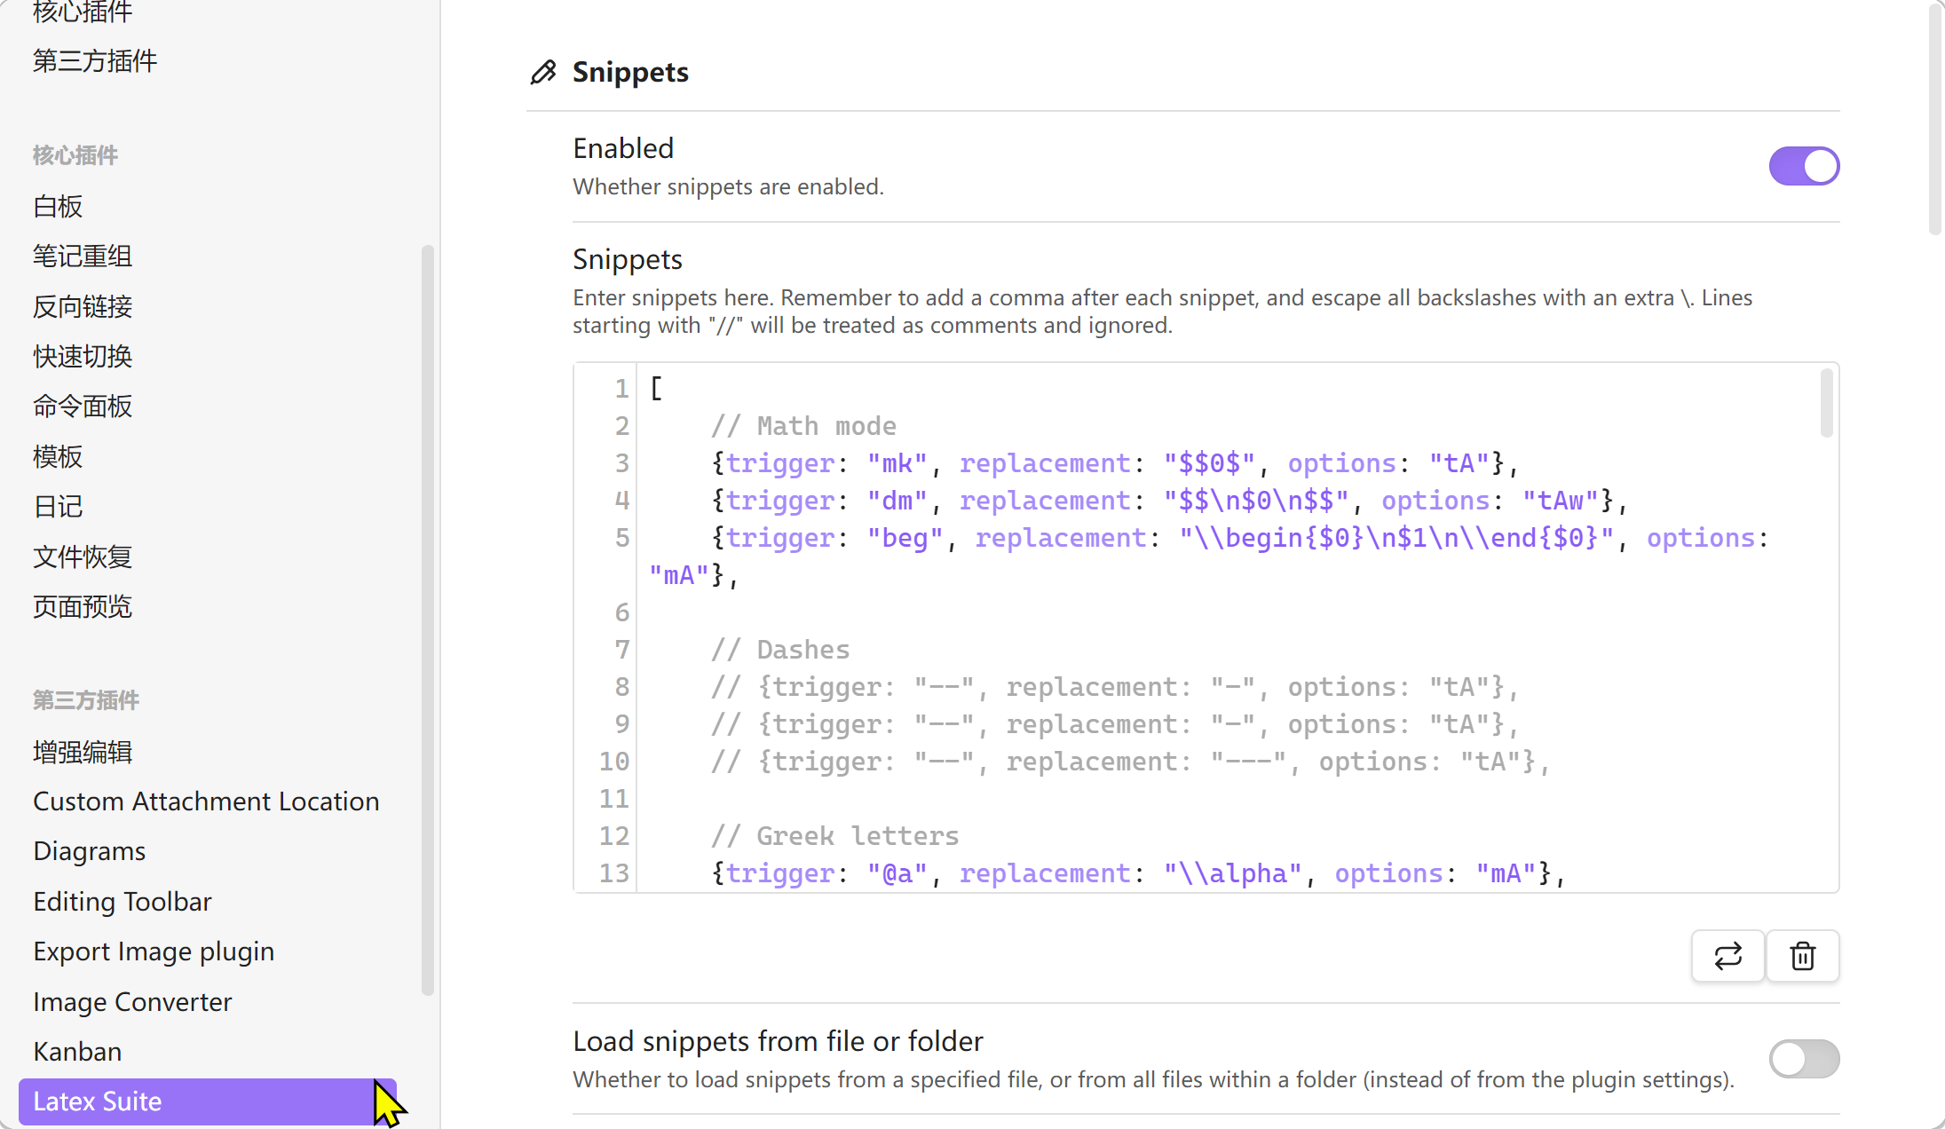Click the pencil icon beside Snippets heading

[x=543, y=72]
